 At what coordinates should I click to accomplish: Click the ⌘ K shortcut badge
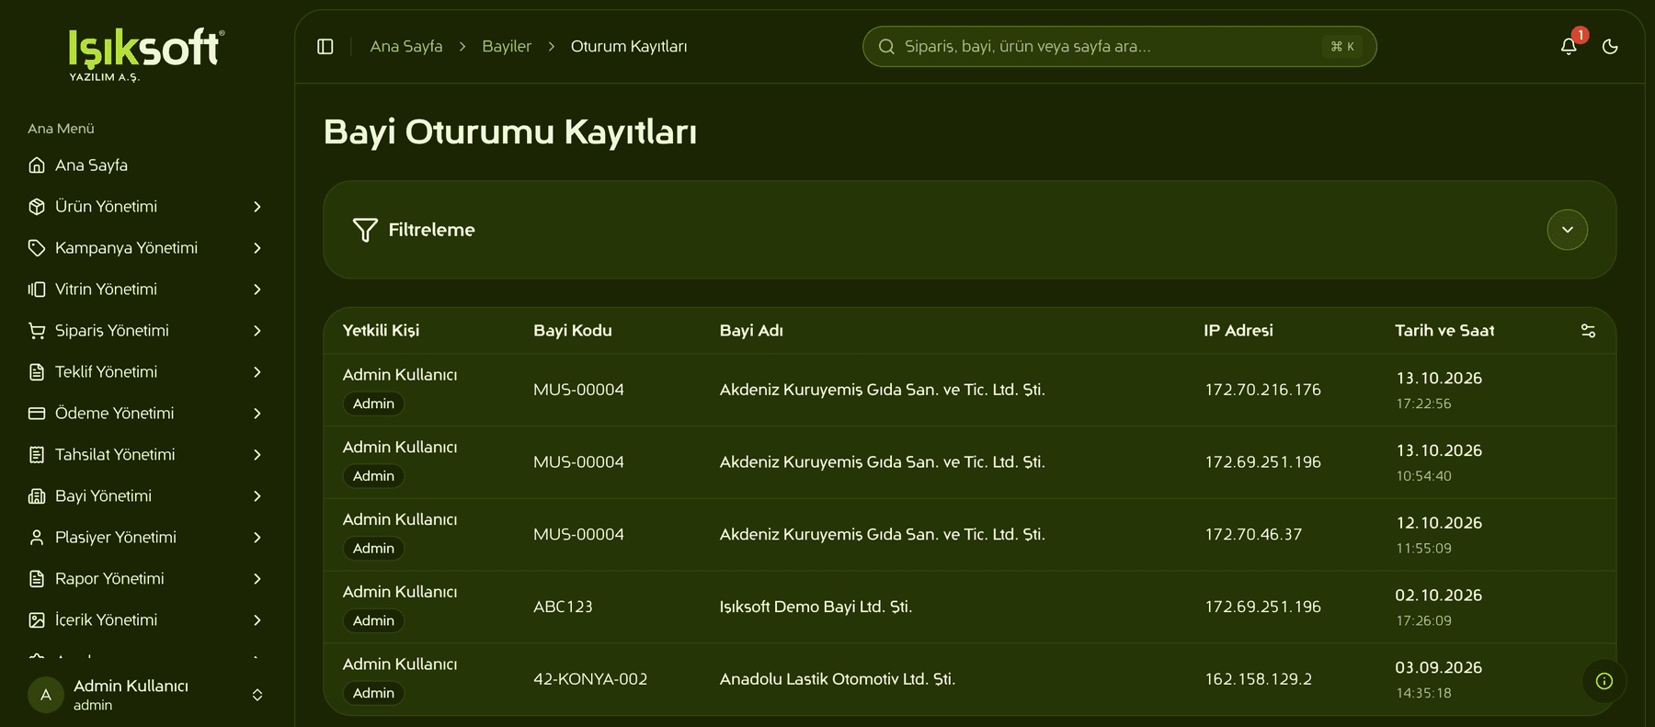click(1342, 46)
